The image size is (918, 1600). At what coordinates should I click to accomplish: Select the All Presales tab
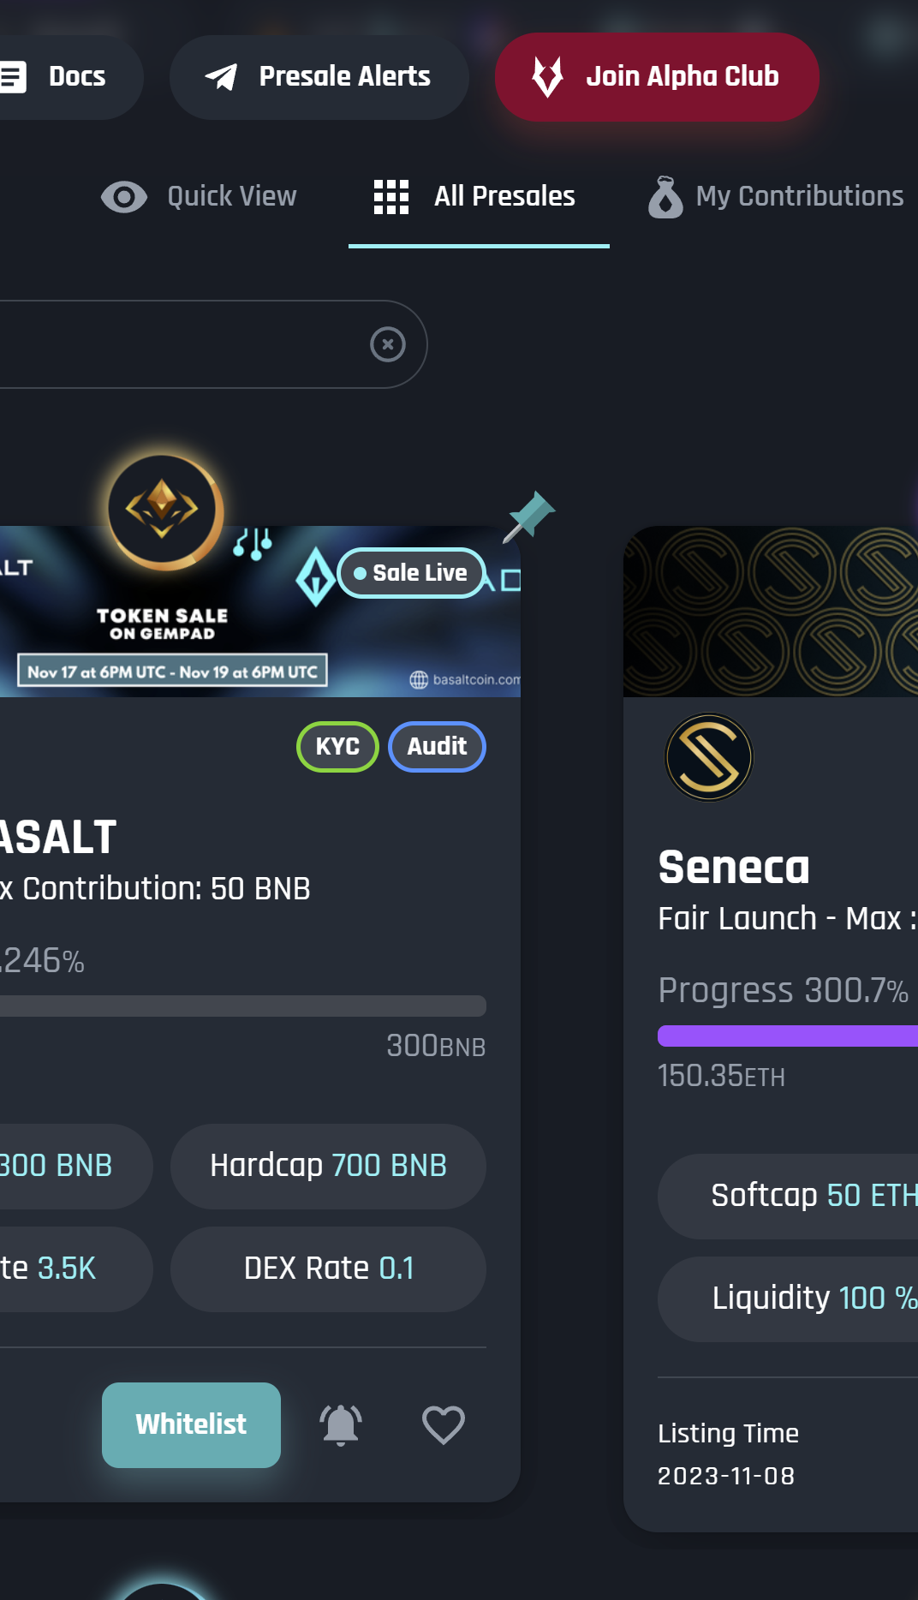pos(478,197)
